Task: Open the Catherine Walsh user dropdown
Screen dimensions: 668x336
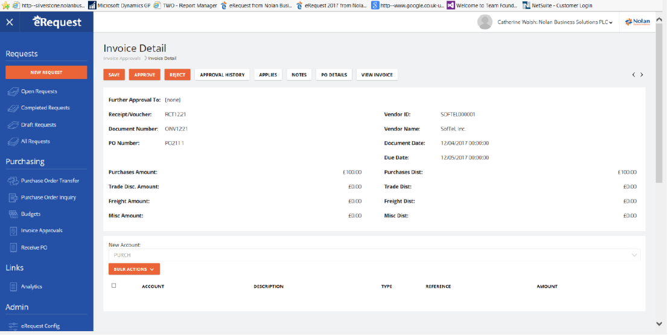Action: (555, 22)
